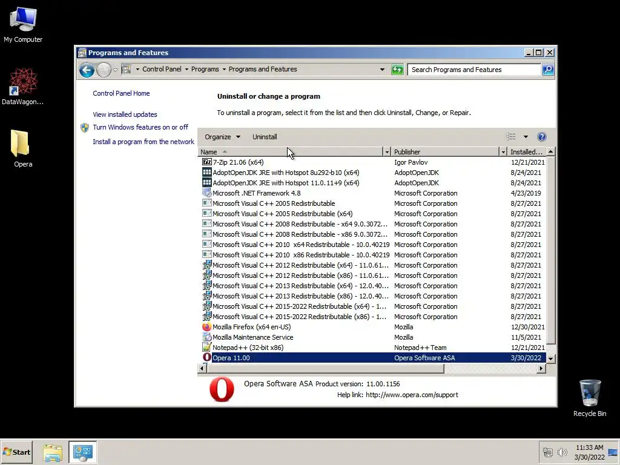The height and width of the screenshot is (465, 620).
Task: Click the Igor Pavlov publisher cell
Action: pyautogui.click(x=411, y=162)
